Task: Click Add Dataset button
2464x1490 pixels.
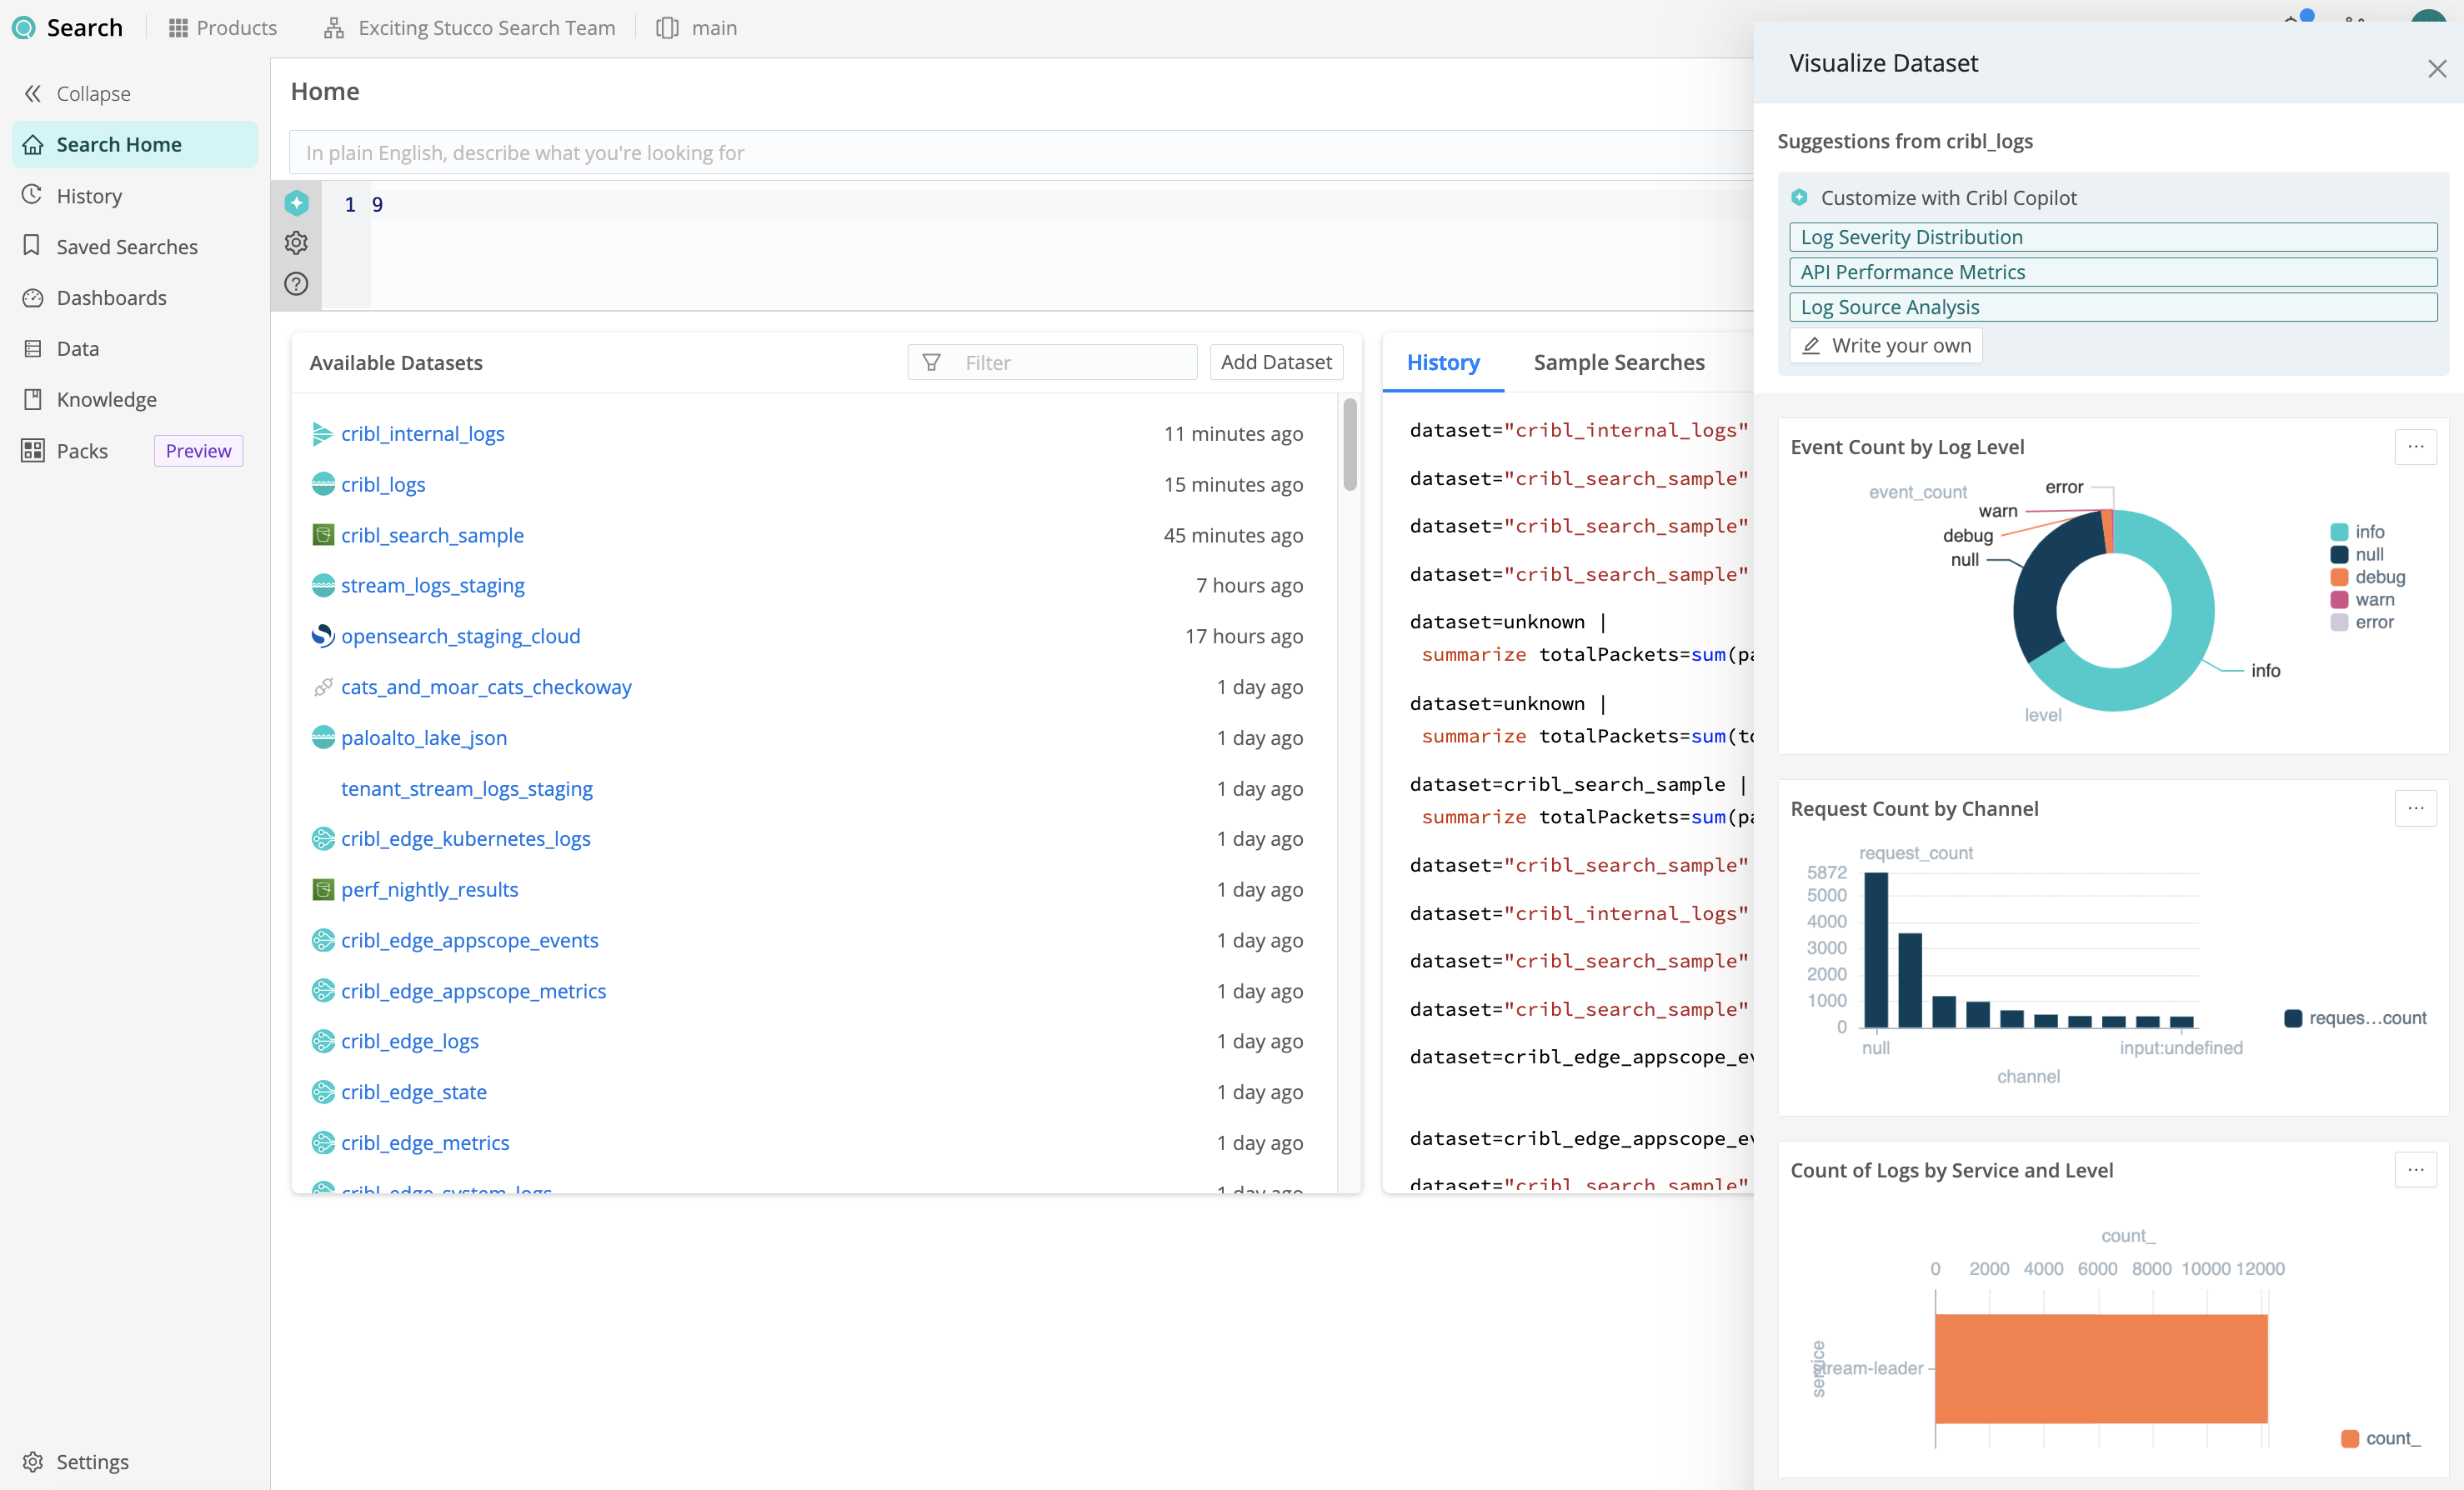Action: pyautogui.click(x=1276, y=362)
